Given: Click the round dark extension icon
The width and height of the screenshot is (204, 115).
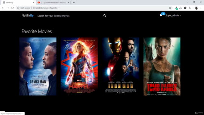Looking at the screenshot, I should 185,8.
